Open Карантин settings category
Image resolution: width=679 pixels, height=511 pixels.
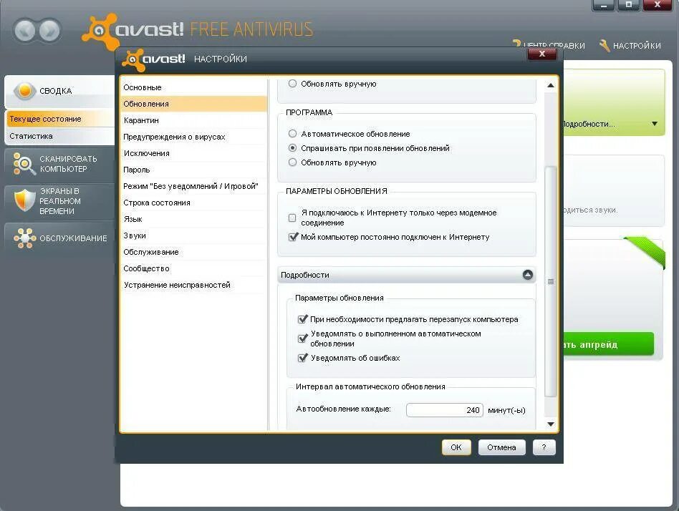click(x=193, y=120)
